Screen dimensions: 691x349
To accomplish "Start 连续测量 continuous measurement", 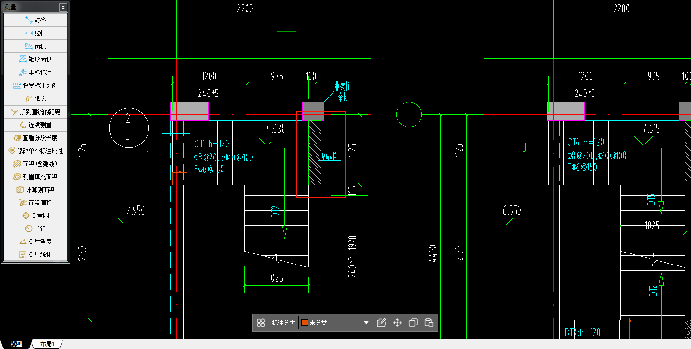I will (x=36, y=125).
